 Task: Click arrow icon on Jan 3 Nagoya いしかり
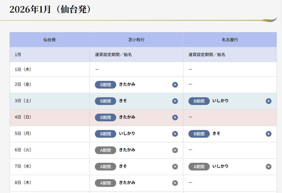click(x=269, y=101)
